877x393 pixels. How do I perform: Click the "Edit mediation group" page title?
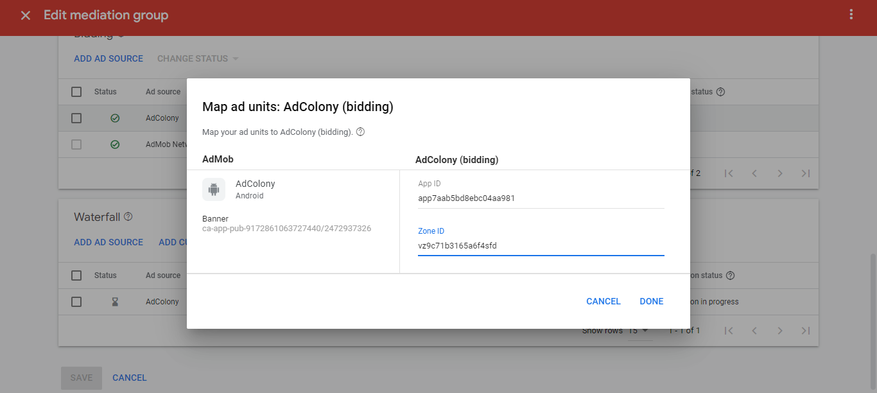[x=106, y=15]
